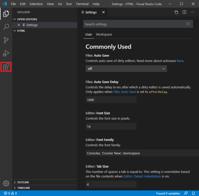
Task: Open the Source Control view icon
Action: [6, 40]
